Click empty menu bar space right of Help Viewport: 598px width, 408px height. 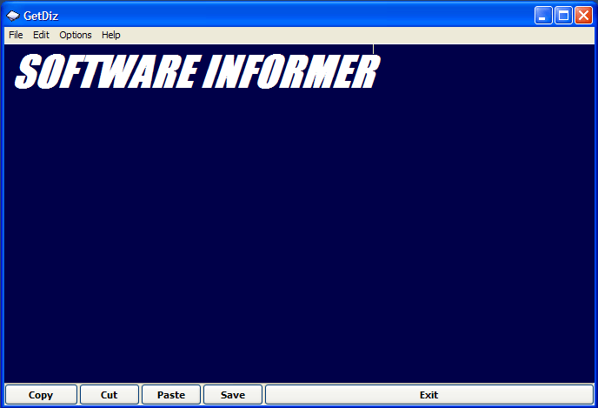pyautogui.click(x=348, y=35)
